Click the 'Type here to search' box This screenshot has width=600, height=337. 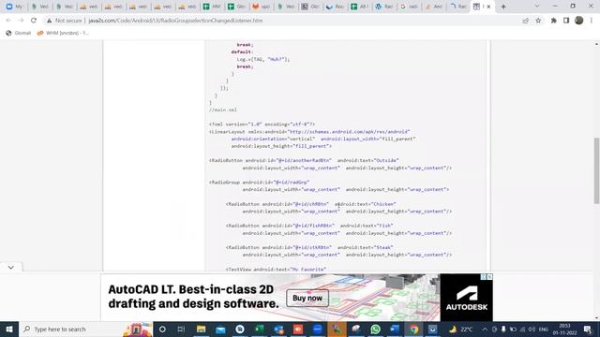85,330
